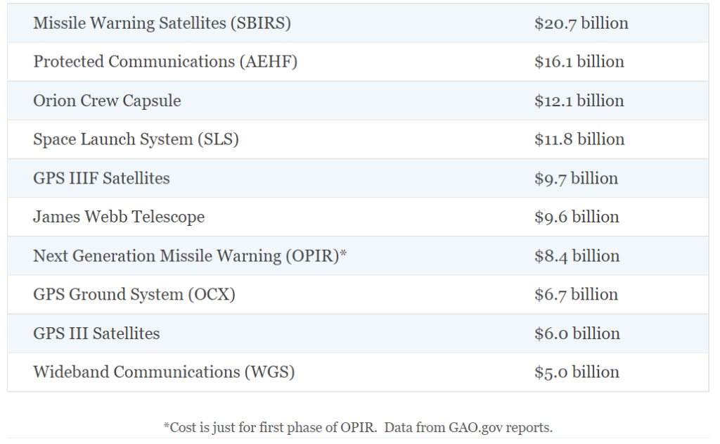
Task: Select the $6.0 billion cost cell
Action: 577,333
